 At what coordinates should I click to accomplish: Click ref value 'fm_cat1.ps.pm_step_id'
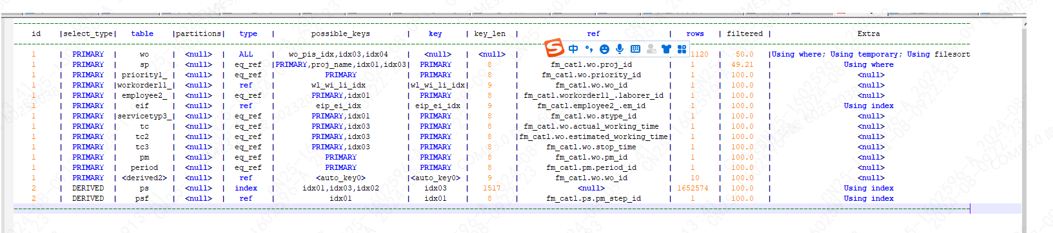593,198
